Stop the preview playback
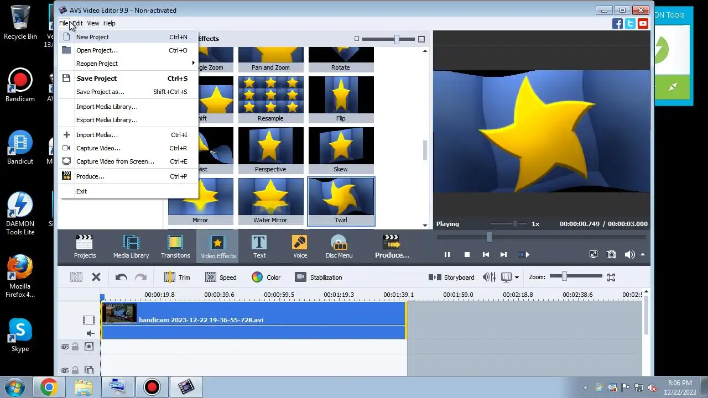708x398 pixels. tap(467, 254)
